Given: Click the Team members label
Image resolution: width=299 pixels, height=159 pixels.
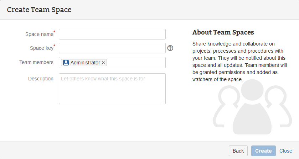Looking at the screenshot, I should (36, 62).
